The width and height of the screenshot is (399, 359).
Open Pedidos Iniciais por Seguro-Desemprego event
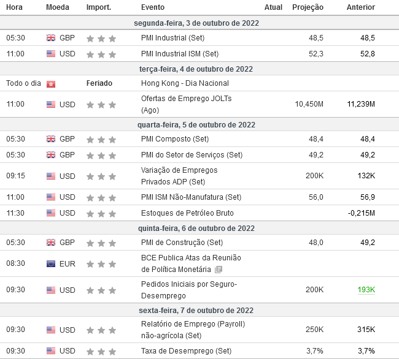189,290
